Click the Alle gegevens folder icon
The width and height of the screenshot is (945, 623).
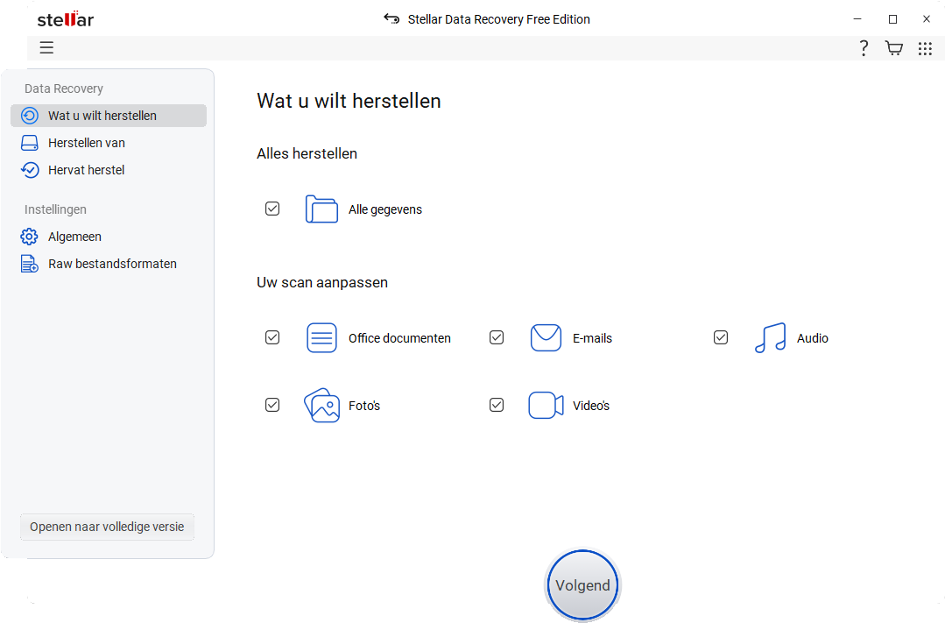pyautogui.click(x=321, y=209)
